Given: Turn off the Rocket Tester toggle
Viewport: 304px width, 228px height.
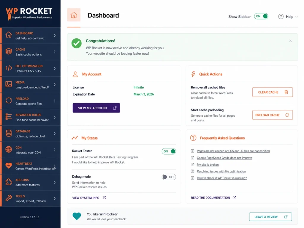Looking at the screenshot, I should click(169, 151).
